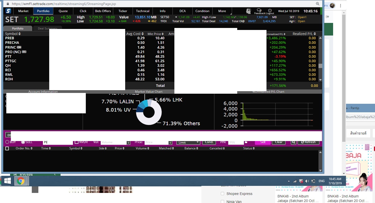This screenshot has width=375, height=203.
Task: Click the Symbol input field containing PE
Action: pos(58,142)
